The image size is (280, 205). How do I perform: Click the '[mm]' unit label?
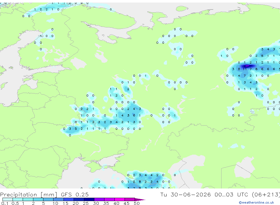click(49, 194)
